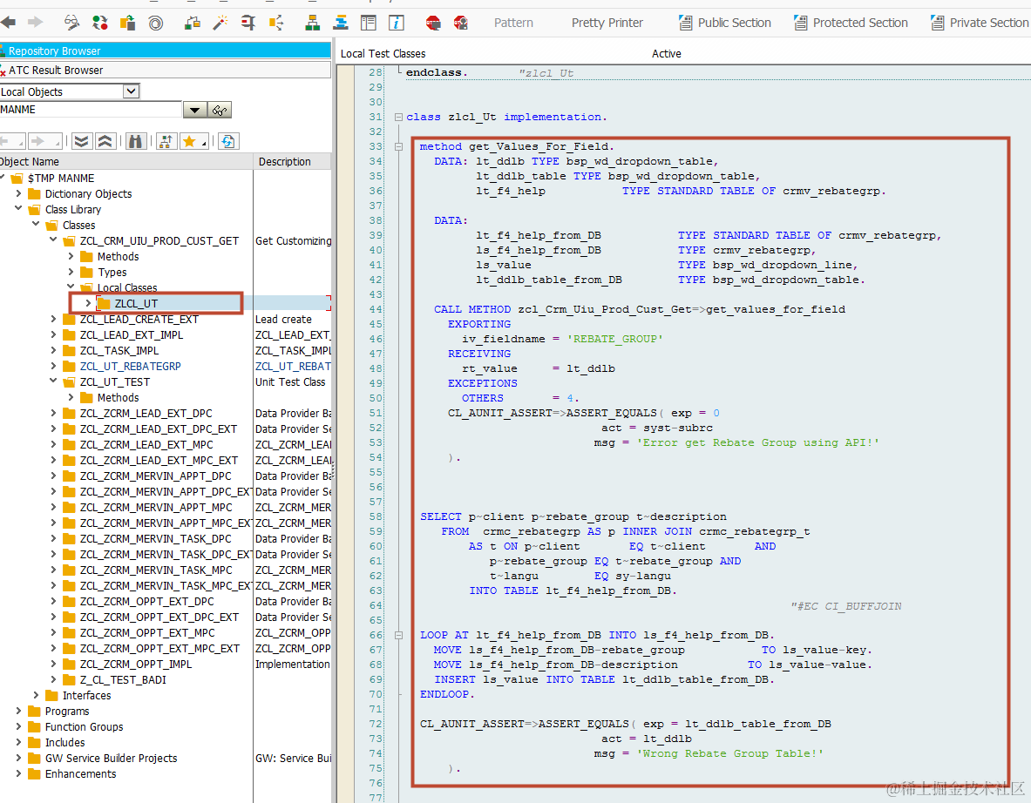Image resolution: width=1031 pixels, height=803 pixels.
Task: Select GW Service Builder Projects node
Action: pyautogui.click(x=112, y=758)
